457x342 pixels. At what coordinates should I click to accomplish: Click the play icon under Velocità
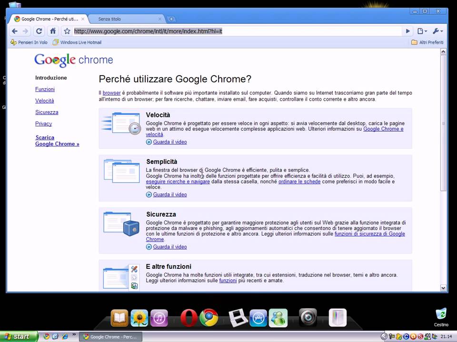(149, 142)
